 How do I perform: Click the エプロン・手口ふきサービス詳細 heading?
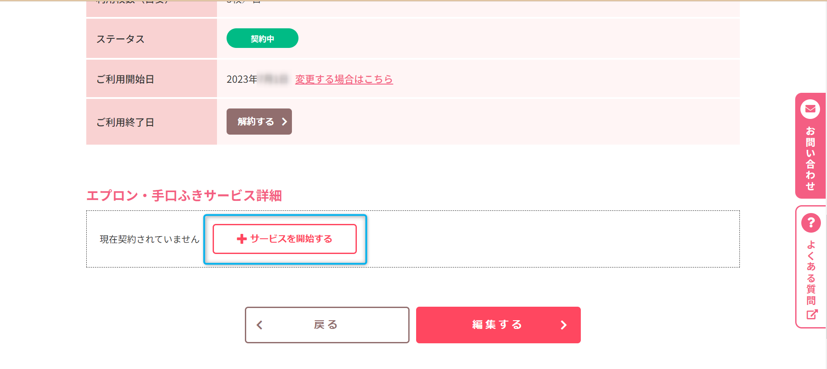tap(184, 196)
